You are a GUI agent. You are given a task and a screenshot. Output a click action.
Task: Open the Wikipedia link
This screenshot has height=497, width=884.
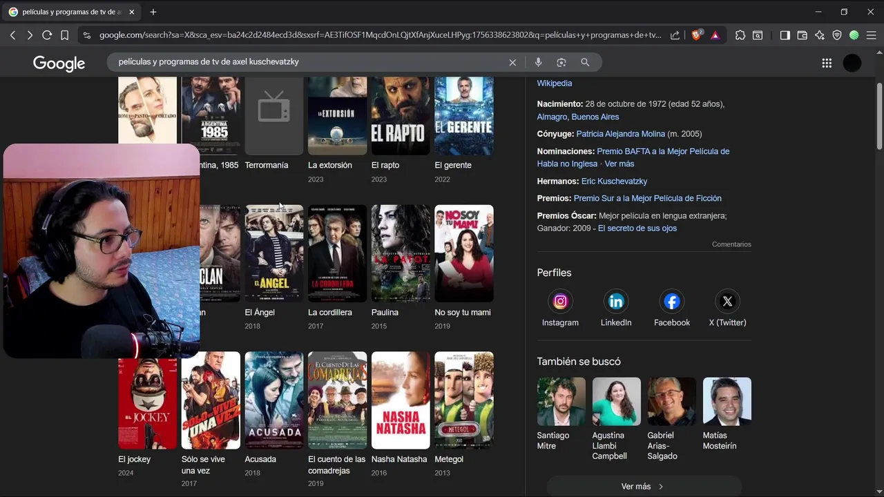point(555,84)
